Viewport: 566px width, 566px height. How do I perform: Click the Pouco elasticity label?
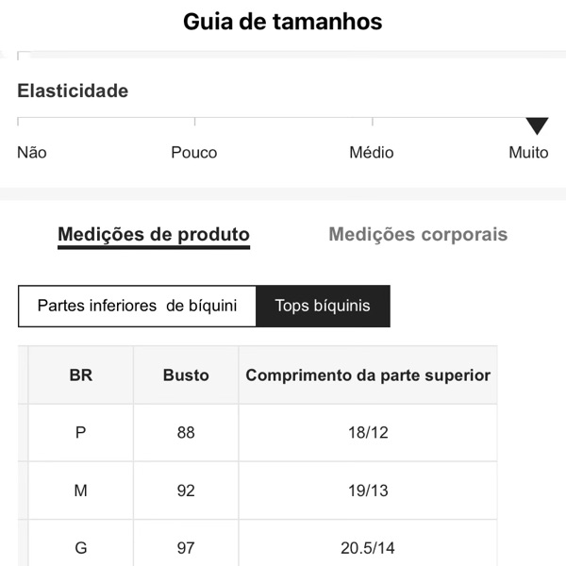pos(194,153)
